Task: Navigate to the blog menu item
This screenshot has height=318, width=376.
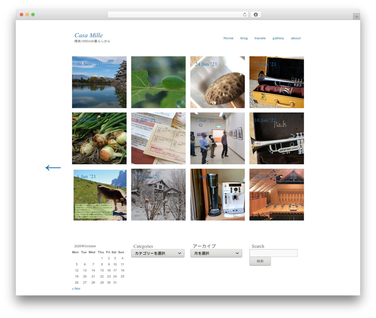Action: [244, 38]
